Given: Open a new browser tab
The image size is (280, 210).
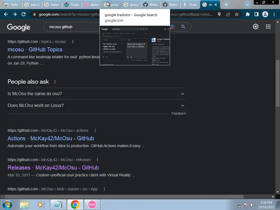Looking at the screenshot, I should (x=226, y=5).
